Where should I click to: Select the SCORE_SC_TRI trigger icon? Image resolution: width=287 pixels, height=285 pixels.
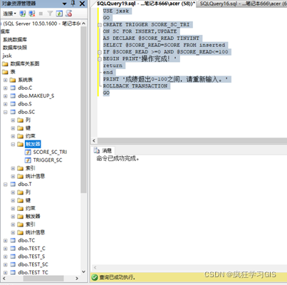click(28, 152)
